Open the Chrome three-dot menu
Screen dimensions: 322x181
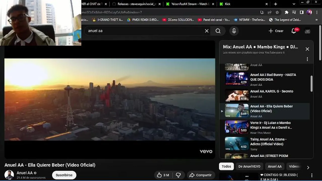coord(317,12)
